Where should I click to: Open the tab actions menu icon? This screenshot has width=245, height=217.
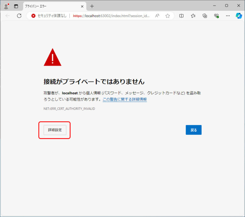[x=16, y=6]
